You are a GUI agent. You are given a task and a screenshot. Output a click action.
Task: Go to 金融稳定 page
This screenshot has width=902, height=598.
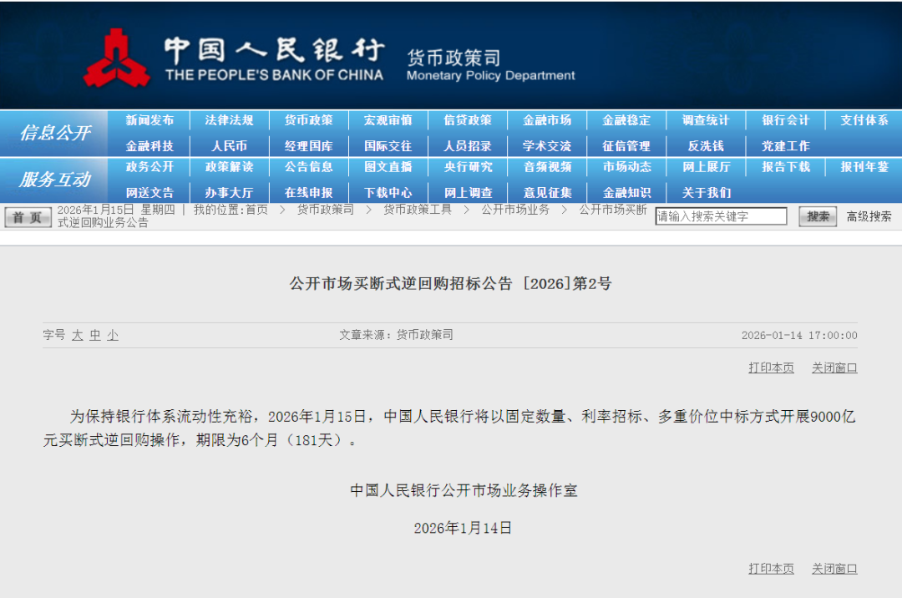[626, 120]
